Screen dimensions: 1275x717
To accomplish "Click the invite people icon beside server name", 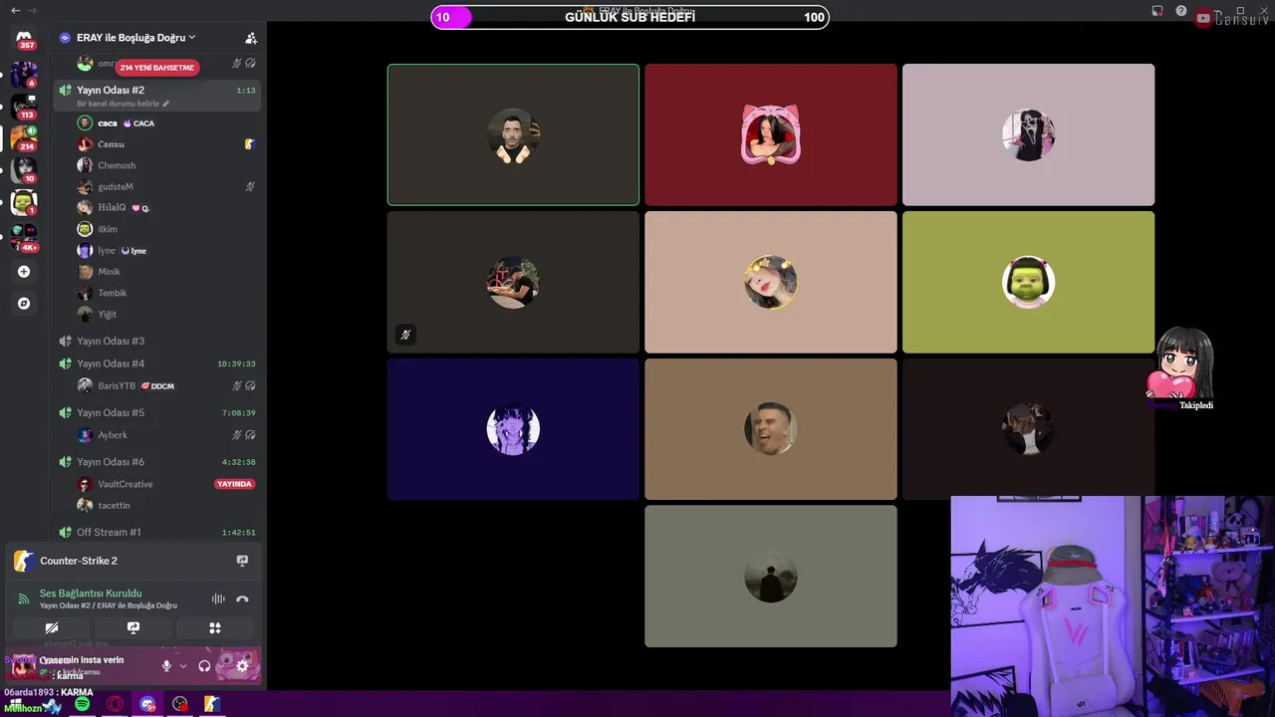I will click(251, 38).
